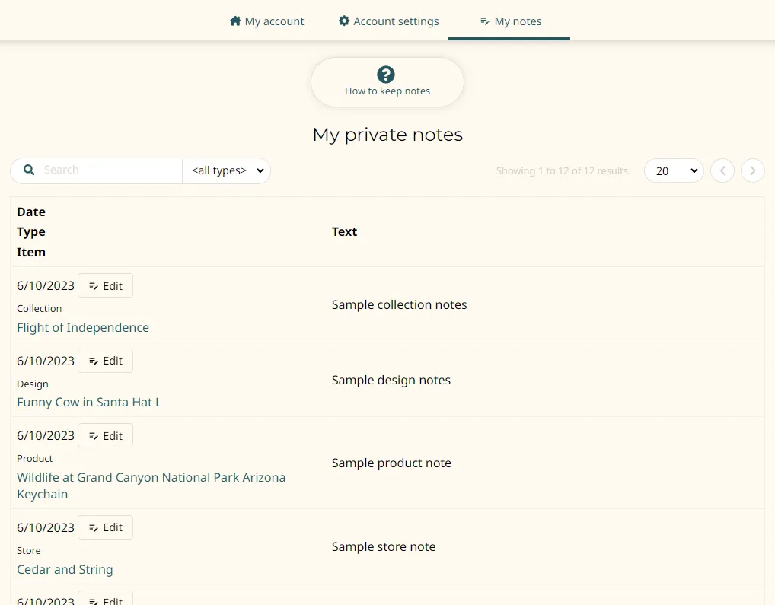This screenshot has width=775, height=605.
Task: Open the My account tab
Action: (266, 21)
